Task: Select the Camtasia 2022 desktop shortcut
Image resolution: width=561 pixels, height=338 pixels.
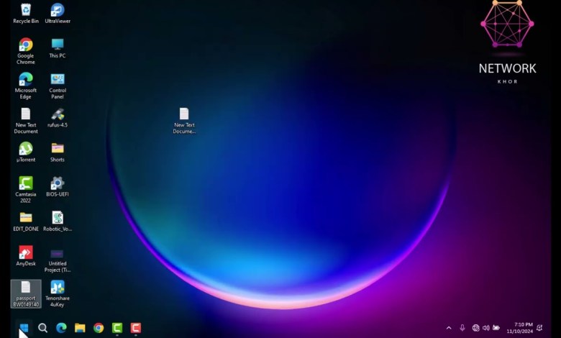Action: pyautogui.click(x=26, y=190)
